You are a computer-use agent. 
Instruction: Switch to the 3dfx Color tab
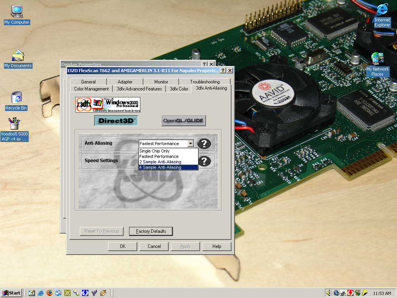click(x=179, y=89)
